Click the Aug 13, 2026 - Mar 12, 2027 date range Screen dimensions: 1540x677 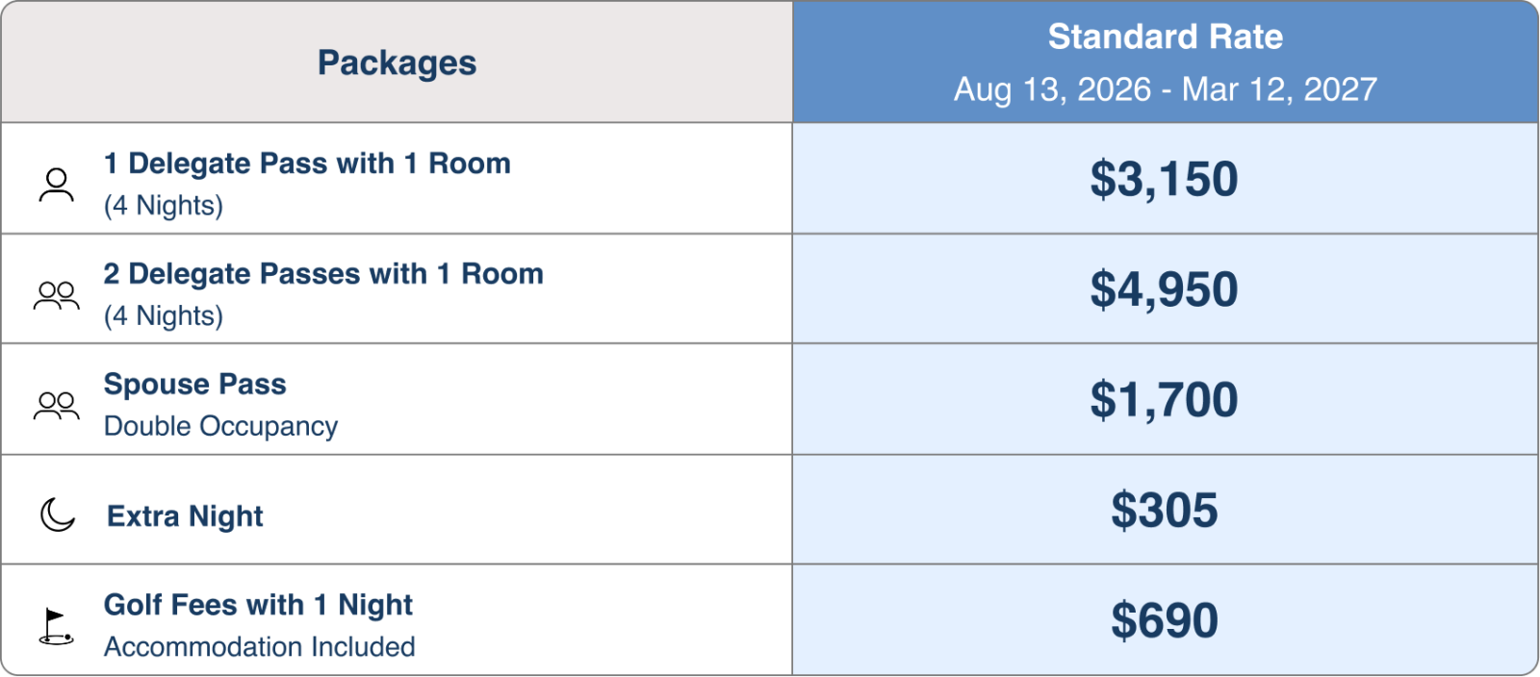pos(1166,89)
